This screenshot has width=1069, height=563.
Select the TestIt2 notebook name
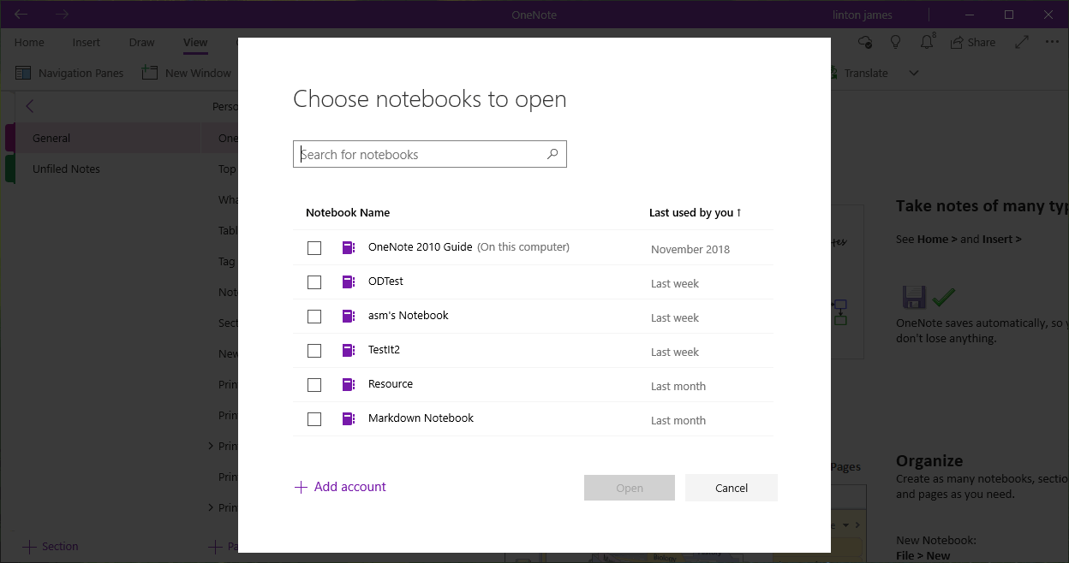(384, 349)
